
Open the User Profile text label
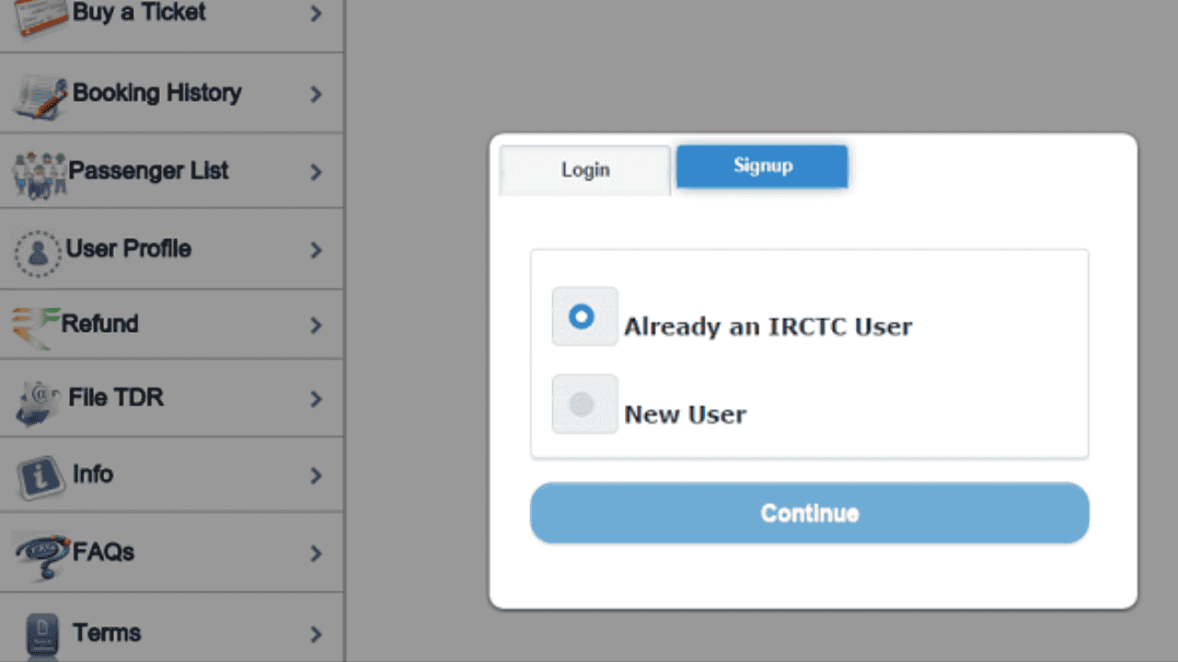click(x=129, y=249)
